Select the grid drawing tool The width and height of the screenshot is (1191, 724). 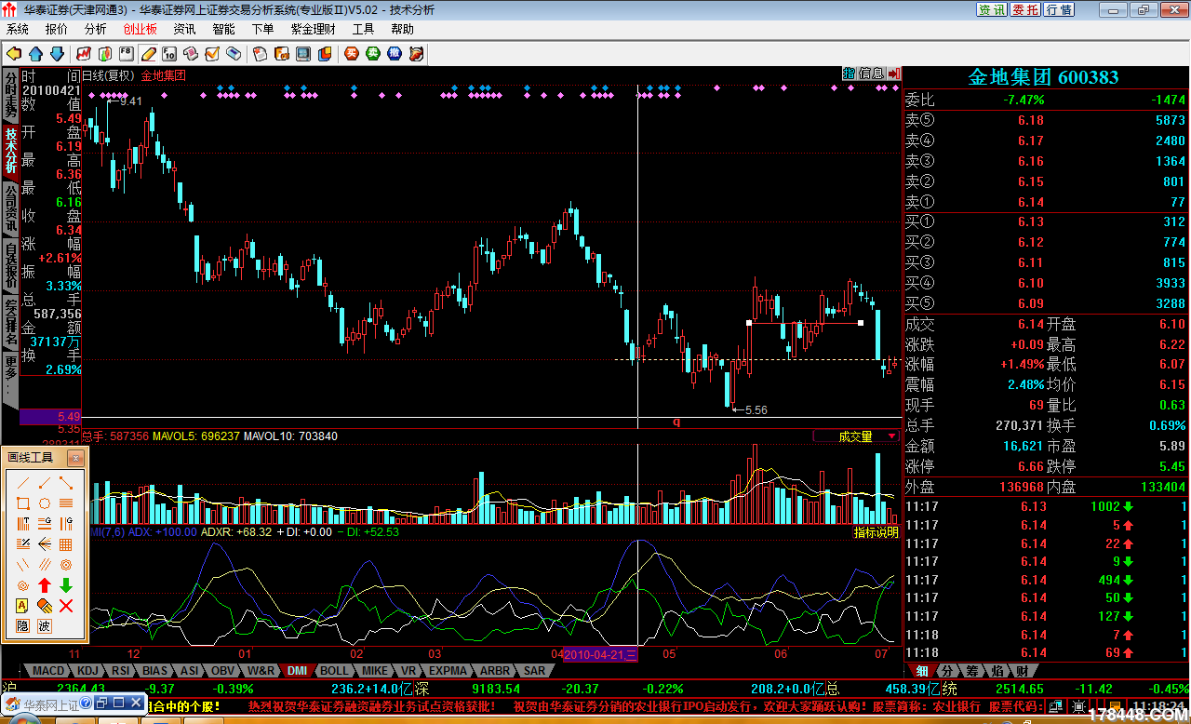[x=66, y=544]
